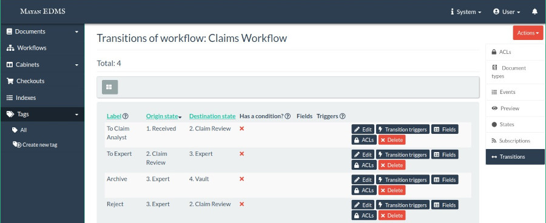Switch to grid view with tile icon

[110, 87]
